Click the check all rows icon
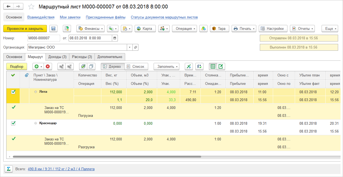This screenshot has height=177, width=343. [83, 66]
